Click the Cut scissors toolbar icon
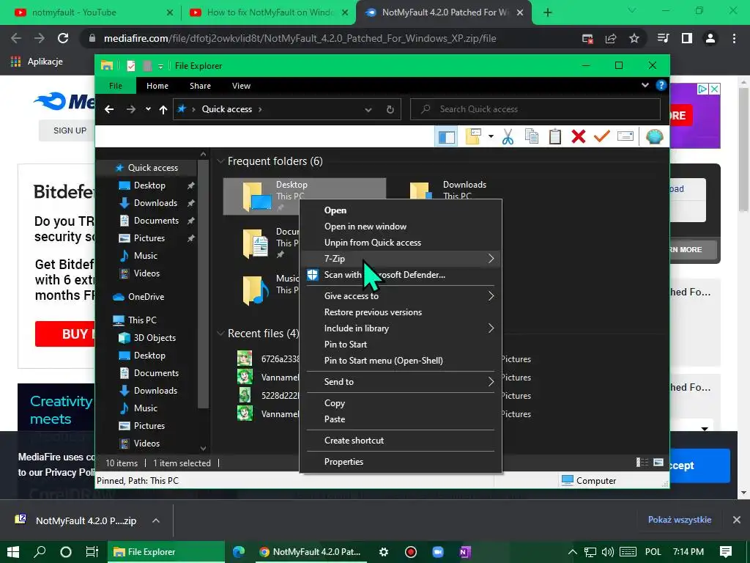 pos(508,136)
